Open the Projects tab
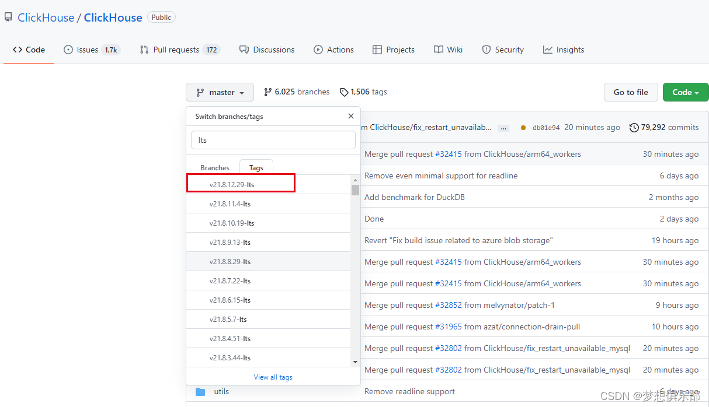The image size is (709, 407). click(x=394, y=50)
